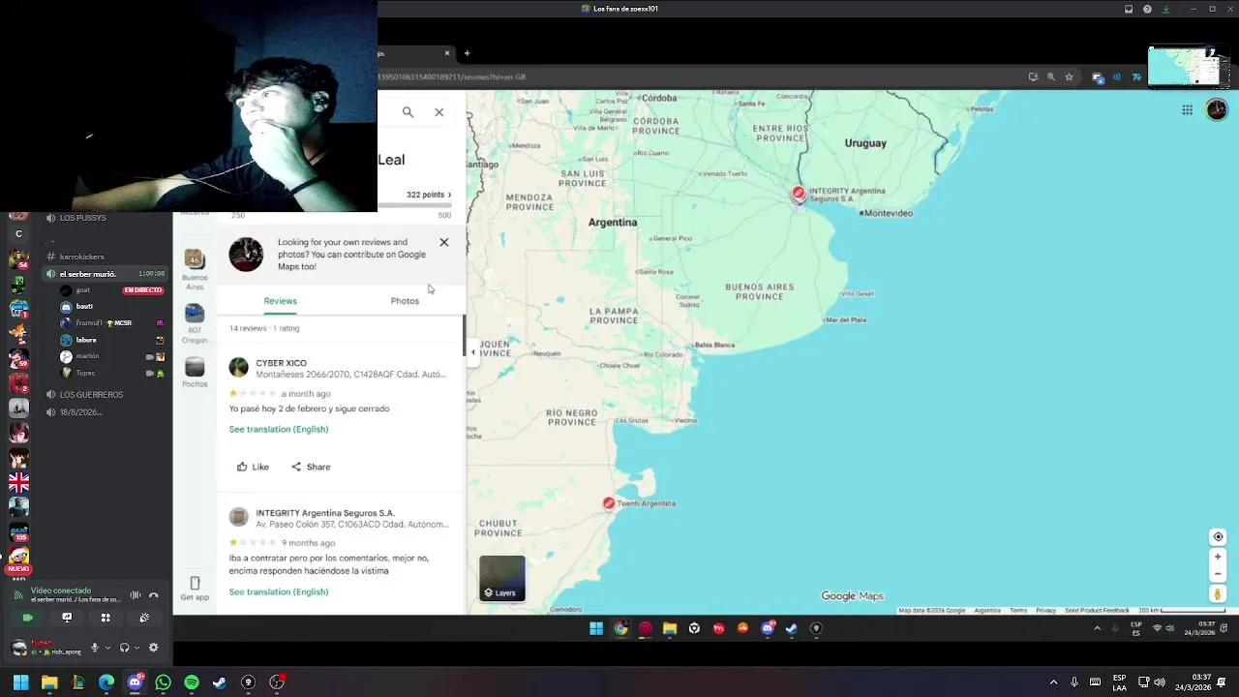This screenshot has width=1239, height=697.
Task: Click the Privacy link at map bottom
Action: [1045, 611]
